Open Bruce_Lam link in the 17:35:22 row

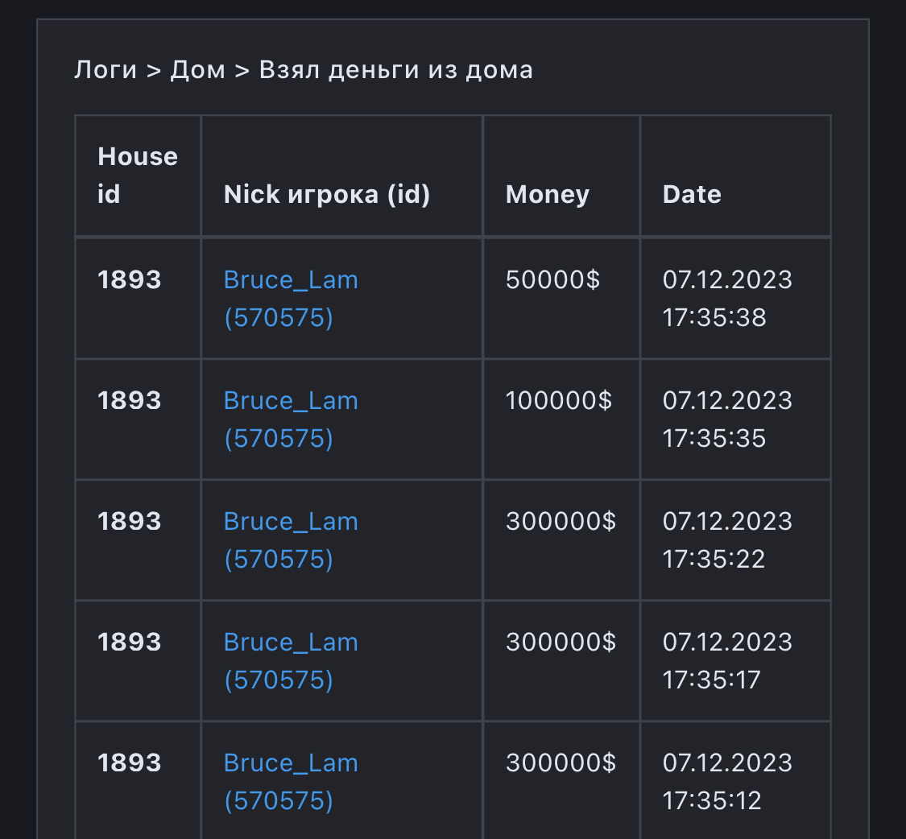point(291,540)
